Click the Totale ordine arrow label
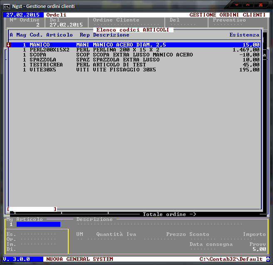Viewport: 273px width, 265px height. point(169,214)
